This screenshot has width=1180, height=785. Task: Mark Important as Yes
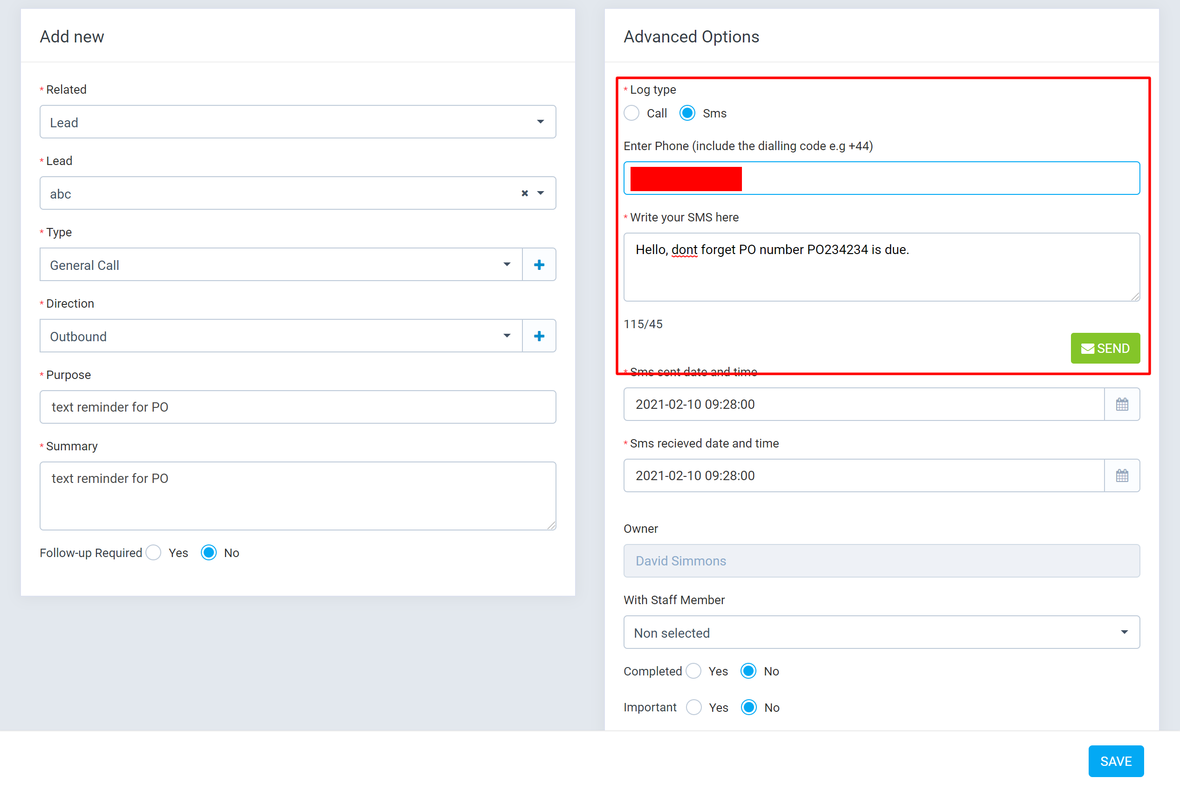[694, 708]
